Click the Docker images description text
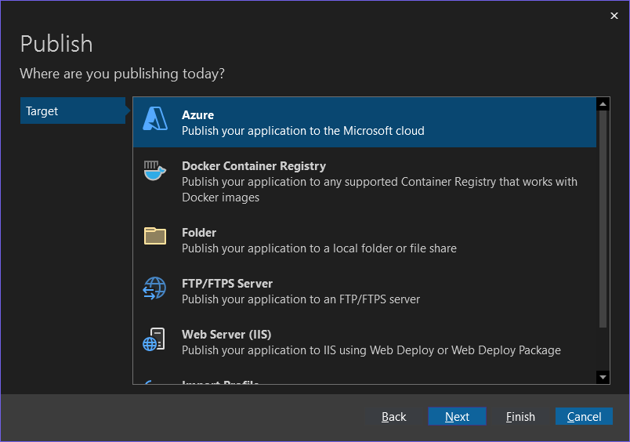Screen dimensions: 630x442 379,190
